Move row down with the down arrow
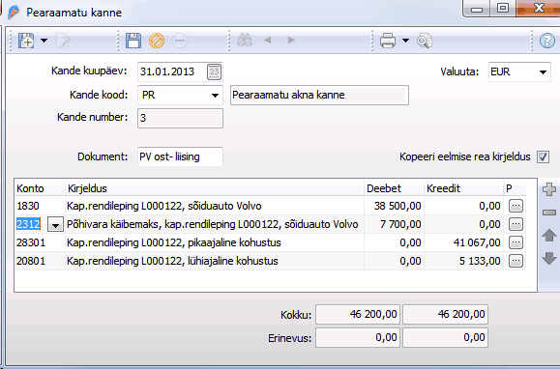Image resolution: width=560 pixels, height=369 pixels. pyautogui.click(x=549, y=258)
